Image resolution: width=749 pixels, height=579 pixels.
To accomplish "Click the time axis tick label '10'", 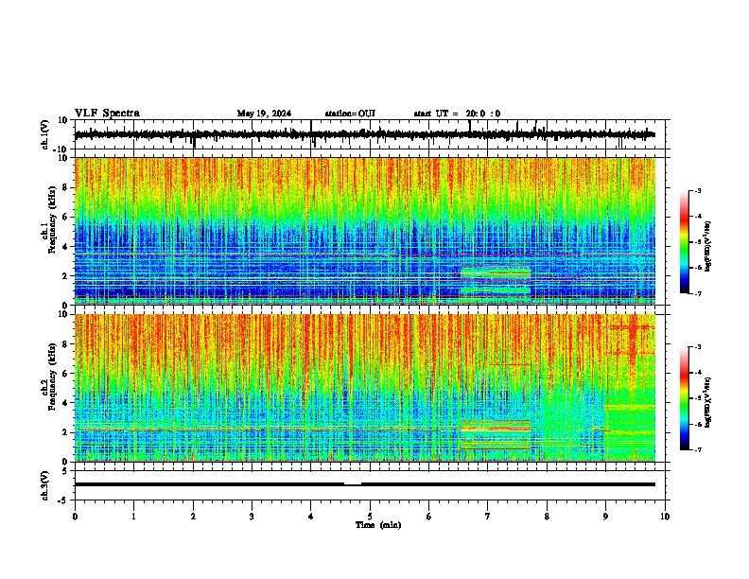I will click(665, 516).
